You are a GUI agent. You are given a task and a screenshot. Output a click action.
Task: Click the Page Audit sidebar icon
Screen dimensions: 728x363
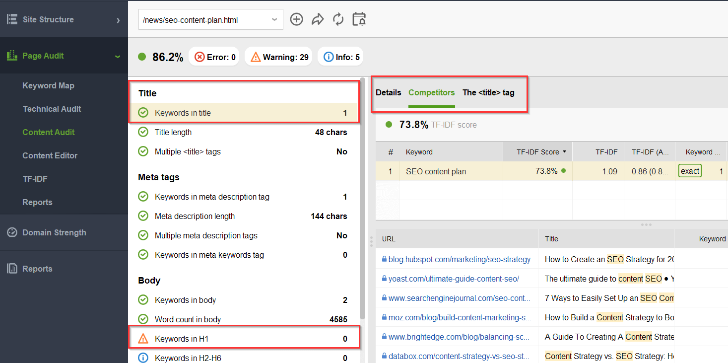(x=12, y=56)
